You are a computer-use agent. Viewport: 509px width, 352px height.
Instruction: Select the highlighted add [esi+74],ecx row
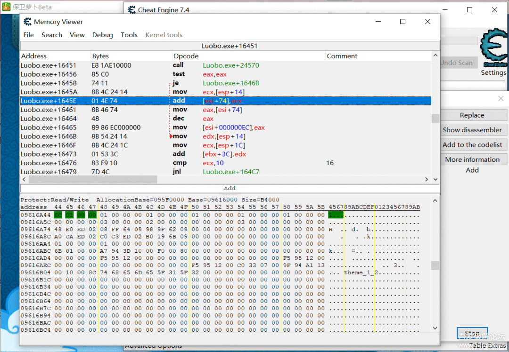pos(225,101)
